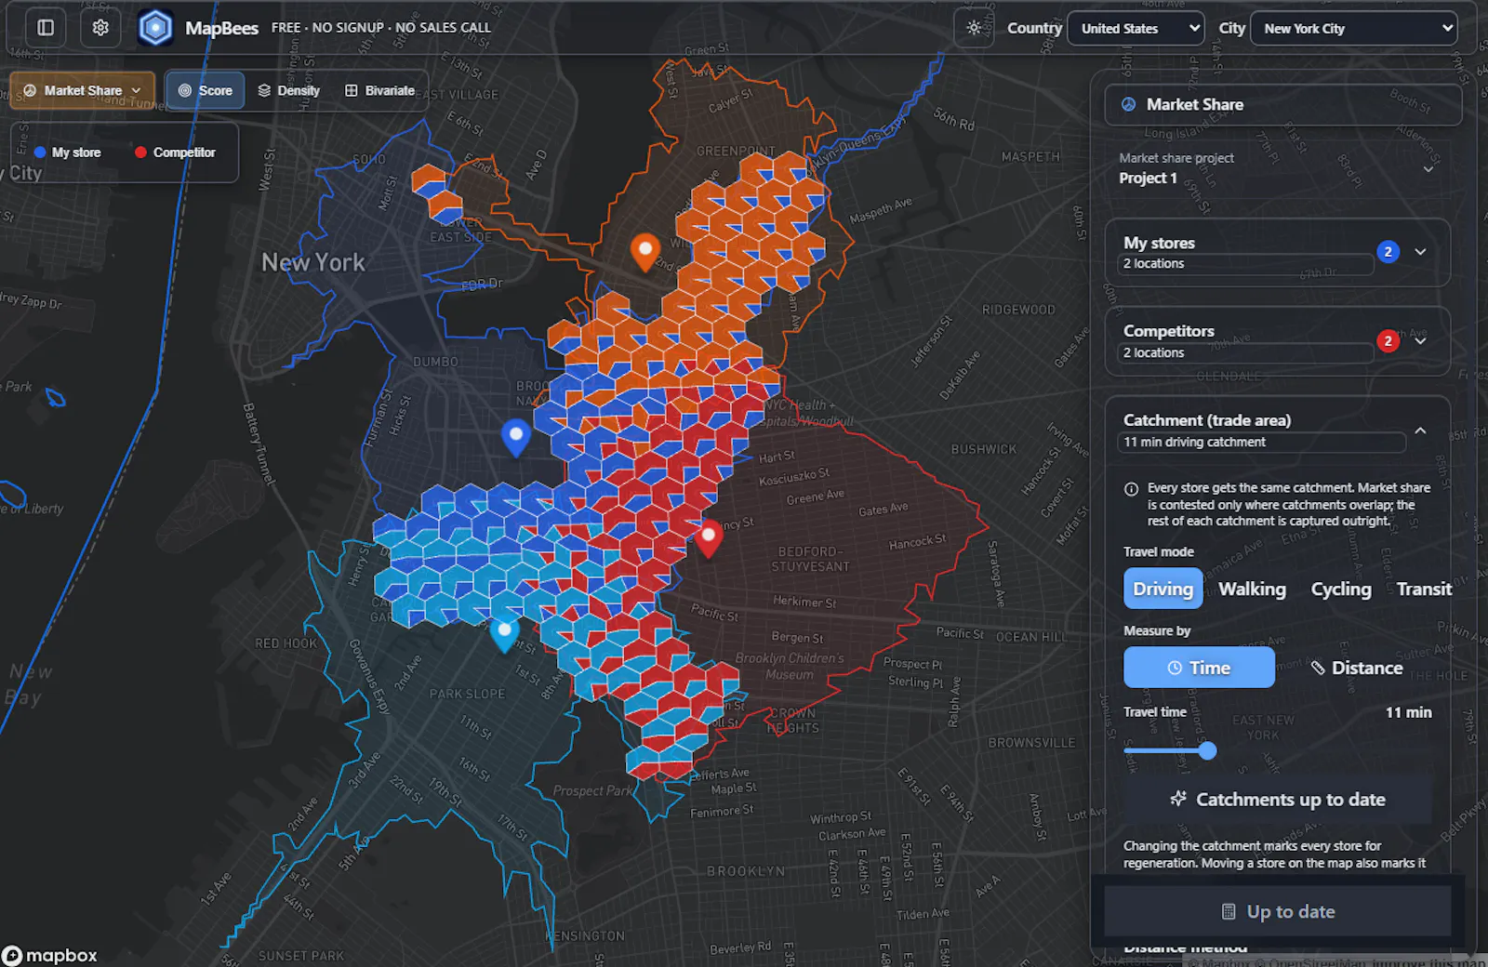1488x967 pixels.
Task: Click the mapbox logo
Action: 50,955
